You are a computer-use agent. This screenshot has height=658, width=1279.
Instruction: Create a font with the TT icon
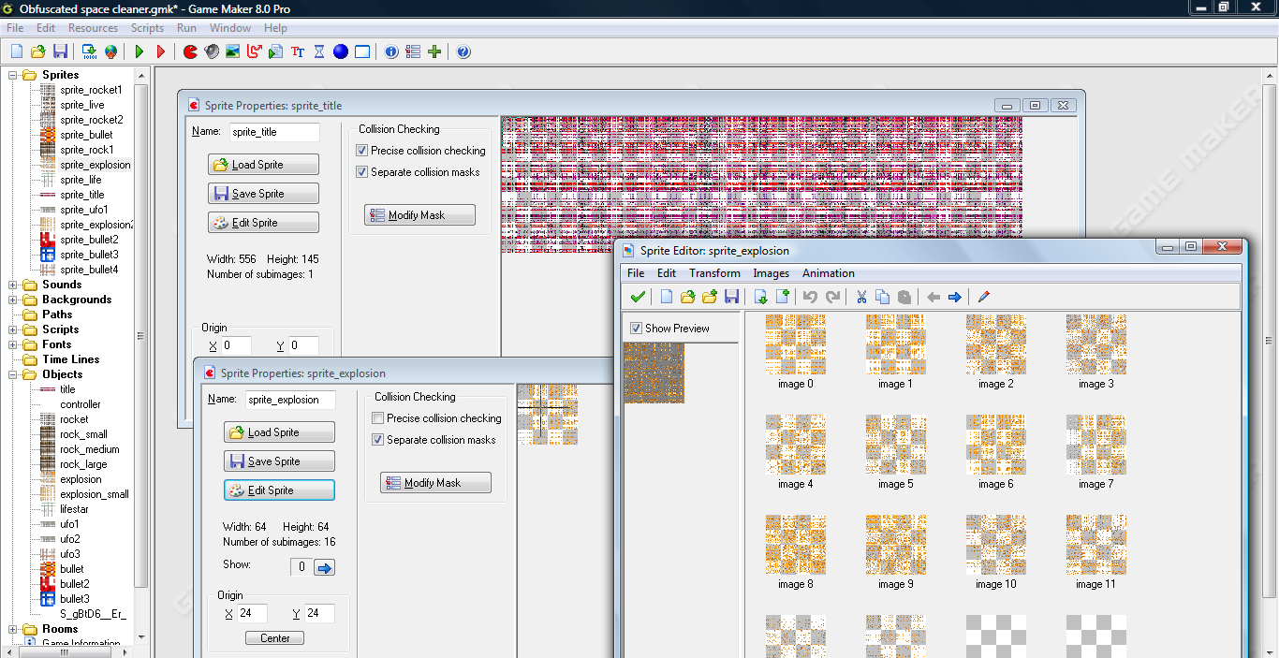click(x=298, y=51)
